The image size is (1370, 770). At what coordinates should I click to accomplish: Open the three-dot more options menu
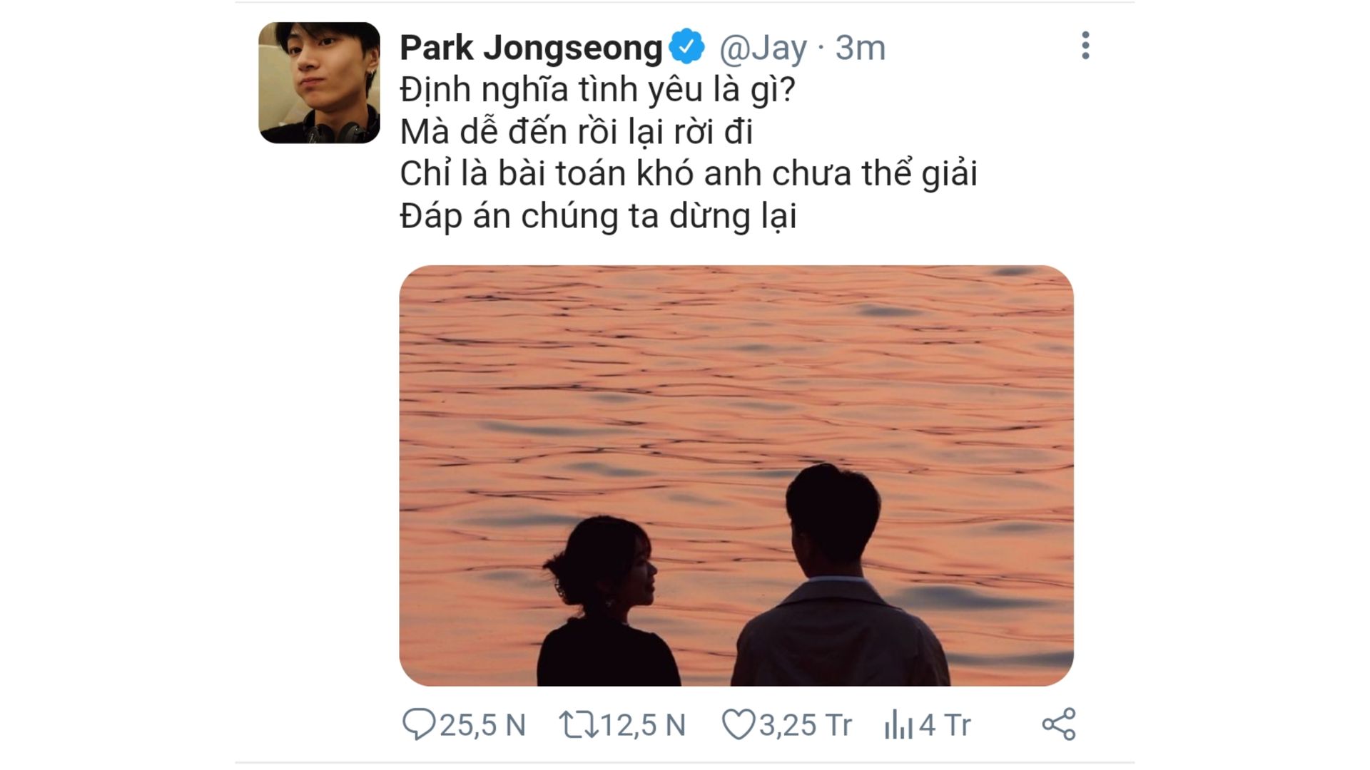[1085, 46]
